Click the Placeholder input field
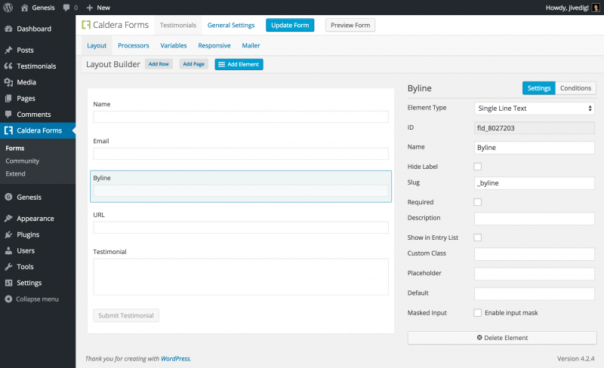604x368 pixels. [535, 274]
